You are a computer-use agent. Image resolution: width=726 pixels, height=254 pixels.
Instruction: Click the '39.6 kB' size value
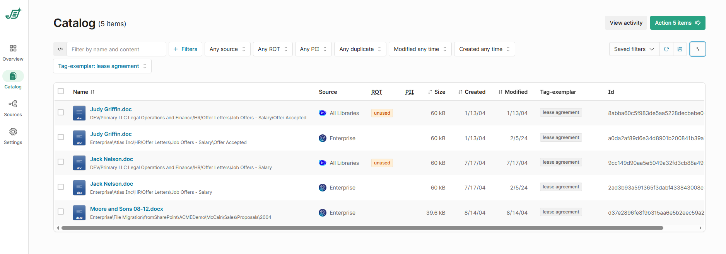436,213
